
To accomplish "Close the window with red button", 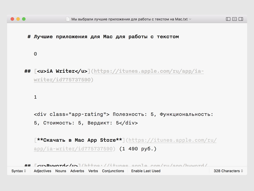I will [12, 19].
